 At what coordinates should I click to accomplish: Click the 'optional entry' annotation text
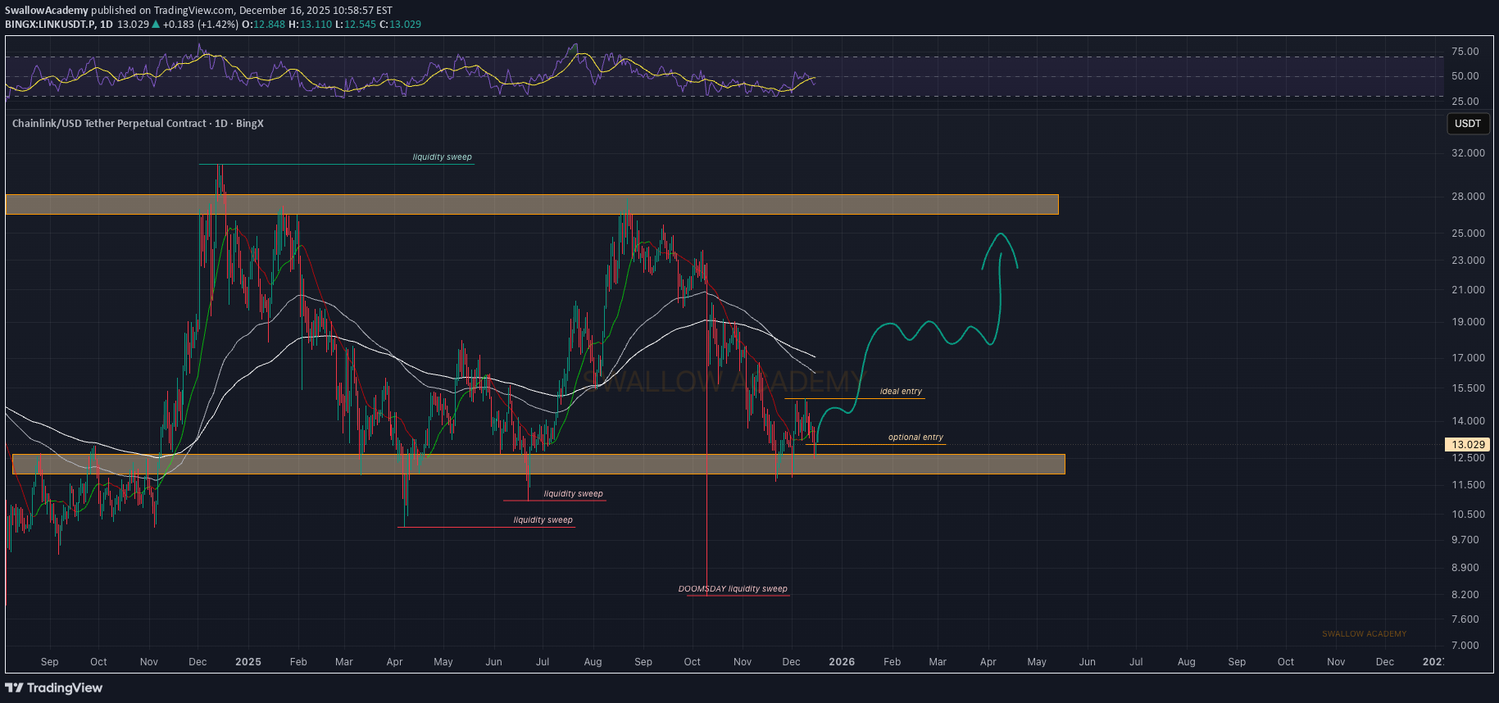915,438
